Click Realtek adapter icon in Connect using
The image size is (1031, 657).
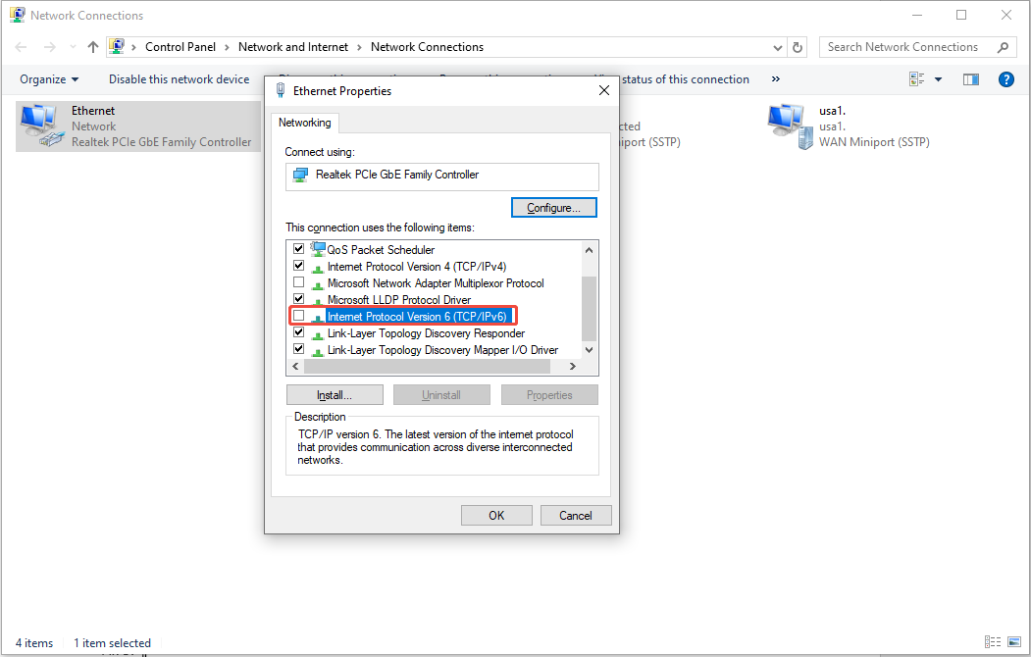(x=300, y=176)
